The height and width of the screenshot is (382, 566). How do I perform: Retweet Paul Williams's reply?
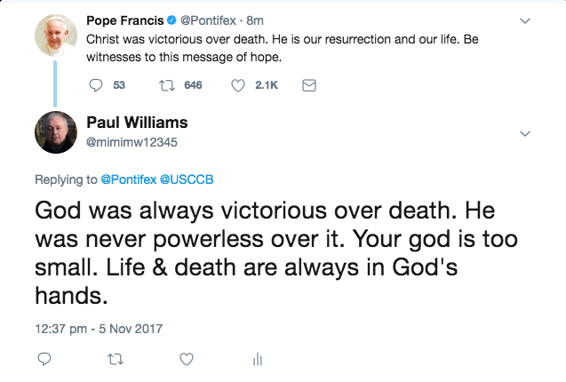pyautogui.click(x=115, y=359)
